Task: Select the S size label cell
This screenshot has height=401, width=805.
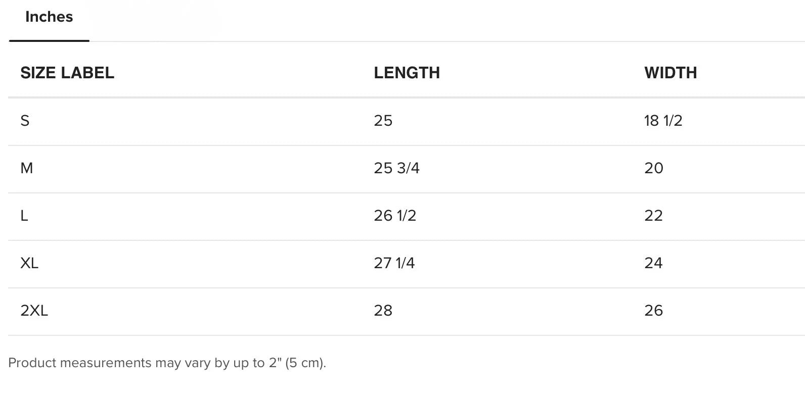Action: 25,121
